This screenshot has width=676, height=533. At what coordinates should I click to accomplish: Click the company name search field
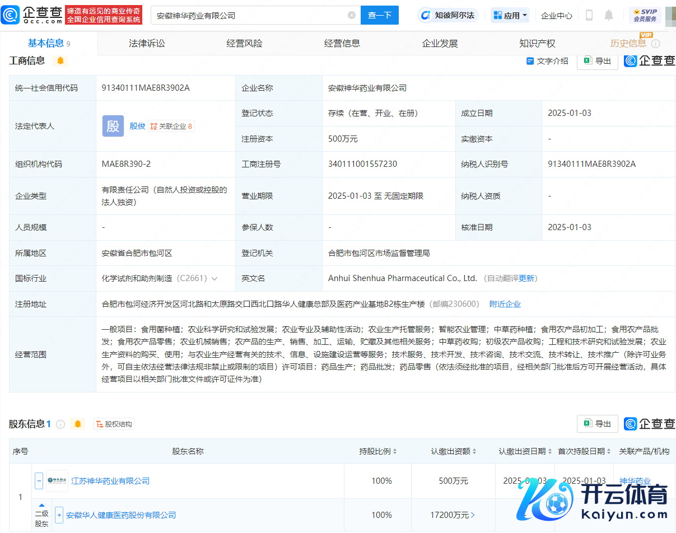(x=249, y=15)
